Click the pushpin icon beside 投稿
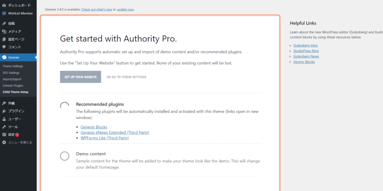This screenshot has height=191, width=383. point(4,24)
